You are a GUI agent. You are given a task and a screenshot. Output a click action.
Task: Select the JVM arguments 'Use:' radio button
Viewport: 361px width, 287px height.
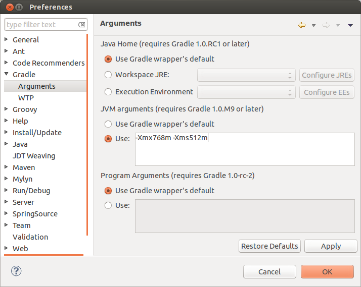[108, 139]
